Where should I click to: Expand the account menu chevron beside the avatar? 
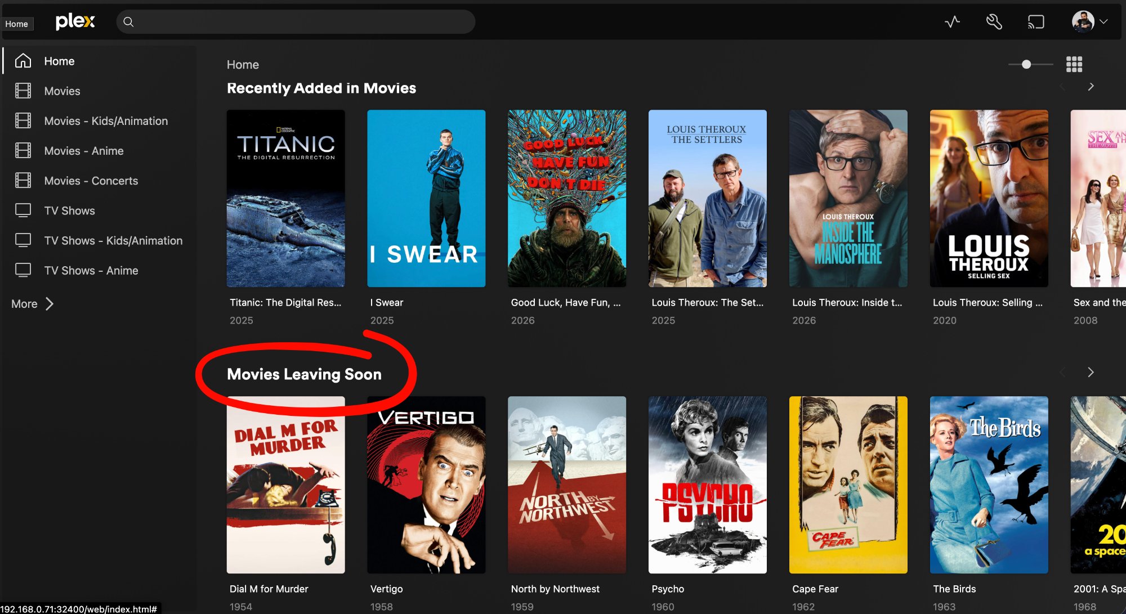(1103, 23)
